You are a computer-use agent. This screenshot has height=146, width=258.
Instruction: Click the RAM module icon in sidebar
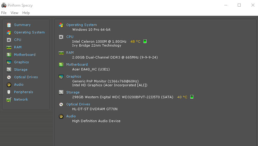coord(9,47)
